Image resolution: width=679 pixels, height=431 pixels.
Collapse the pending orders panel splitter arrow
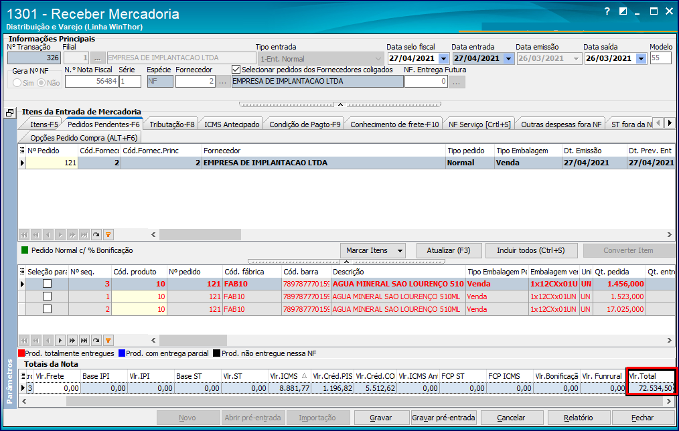coord(346,262)
